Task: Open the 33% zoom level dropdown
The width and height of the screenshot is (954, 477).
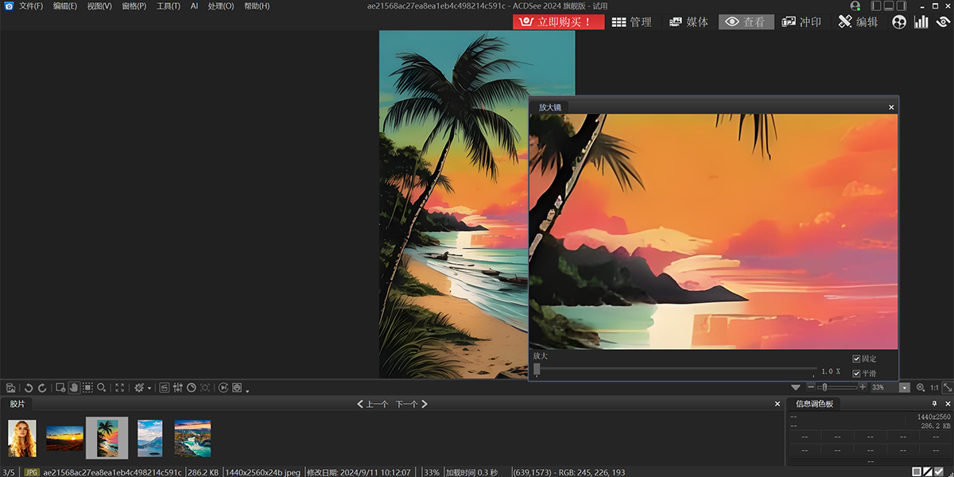Action: point(904,388)
